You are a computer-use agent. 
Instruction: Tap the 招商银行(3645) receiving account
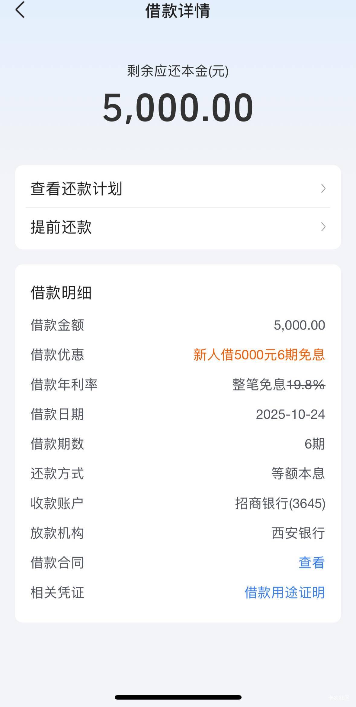point(280,504)
